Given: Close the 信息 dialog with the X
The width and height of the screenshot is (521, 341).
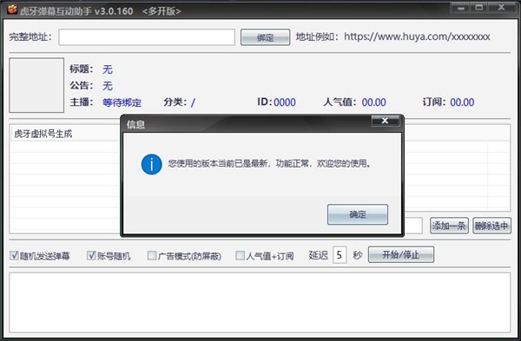Looking at the screenshot, I should 385,121.
